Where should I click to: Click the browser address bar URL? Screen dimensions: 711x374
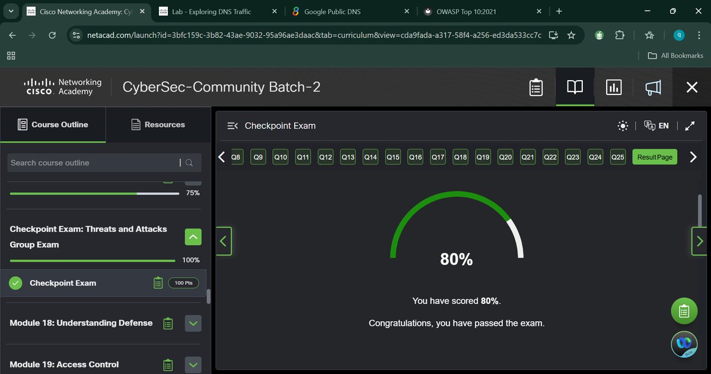[314, 35]
